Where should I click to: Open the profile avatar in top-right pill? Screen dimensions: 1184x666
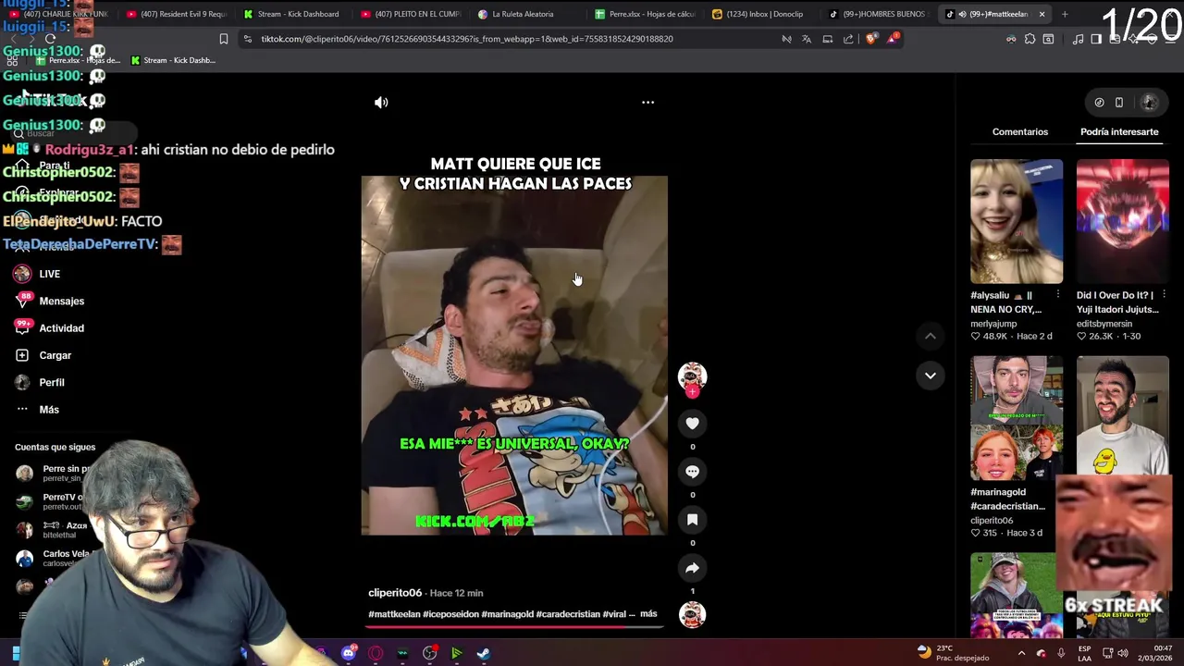(x=1149, y=103)
